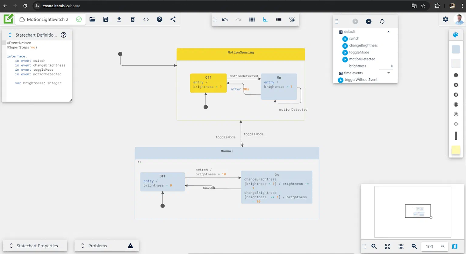The height and width of the screenshot is (254, 466).
Task: Toggle the diagram grid view
Action: click(252, 20)
